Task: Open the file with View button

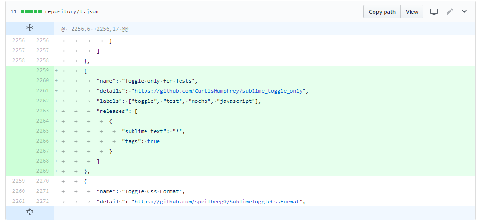Action: (412, 11)
